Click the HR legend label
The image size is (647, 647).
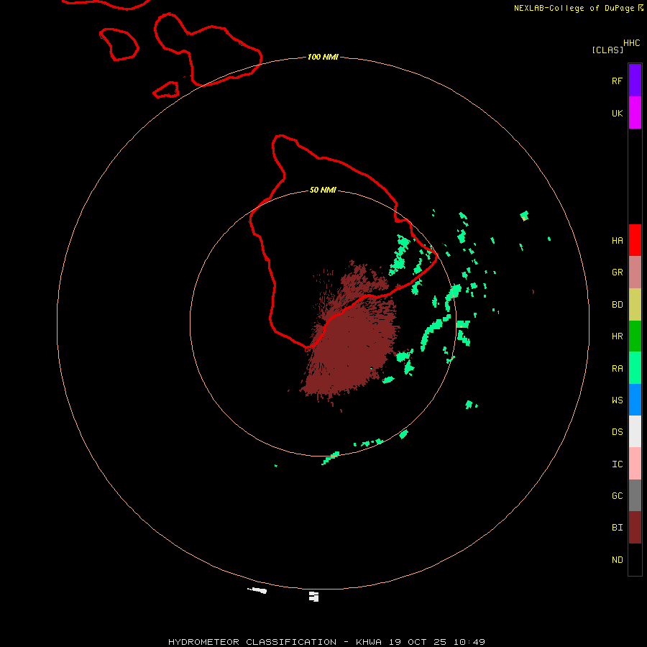617,336
